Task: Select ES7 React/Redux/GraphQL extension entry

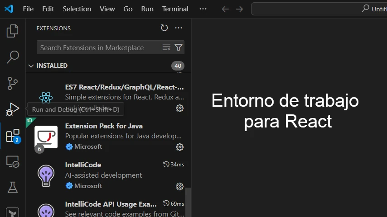Action: (109, 98)
